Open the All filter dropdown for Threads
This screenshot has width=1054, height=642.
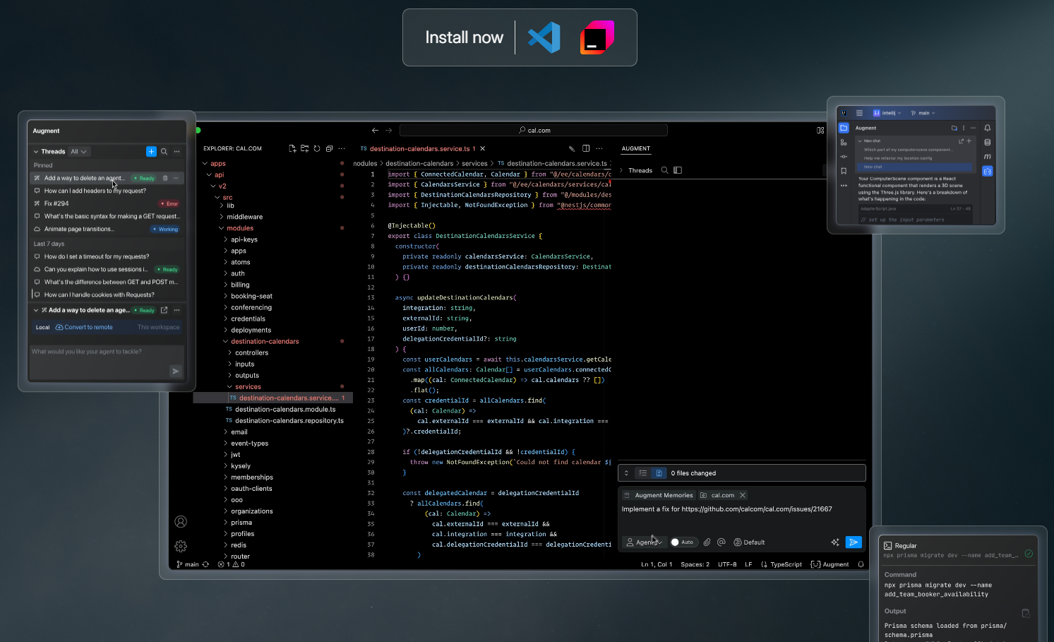[x=78, y=151]
